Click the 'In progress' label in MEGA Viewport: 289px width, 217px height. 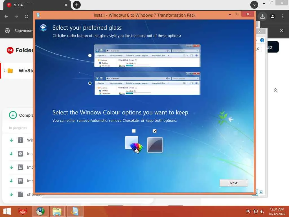pyautogui.click(x=18, y=128)
